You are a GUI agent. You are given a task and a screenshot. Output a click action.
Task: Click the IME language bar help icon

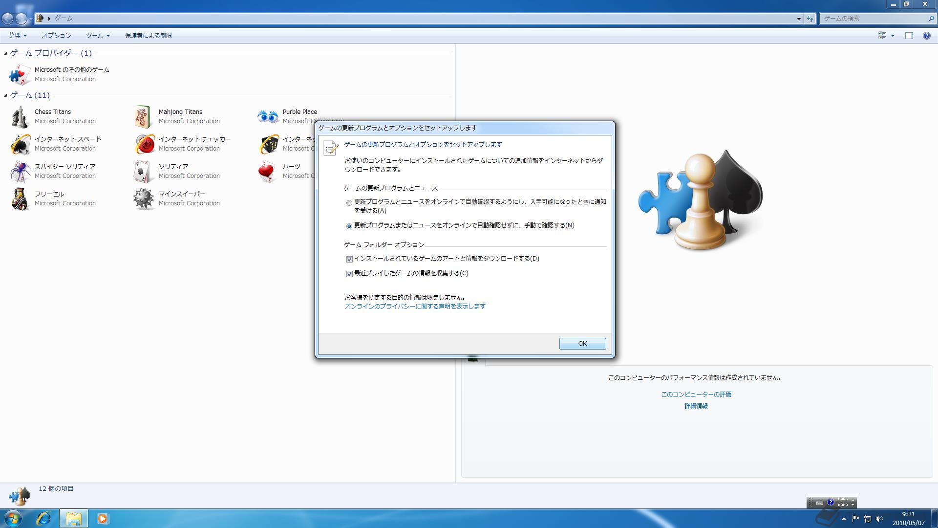(x=830, y=502)
